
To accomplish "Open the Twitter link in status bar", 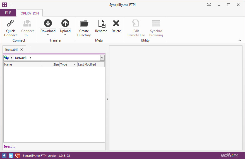I will (x=11, y=156).
